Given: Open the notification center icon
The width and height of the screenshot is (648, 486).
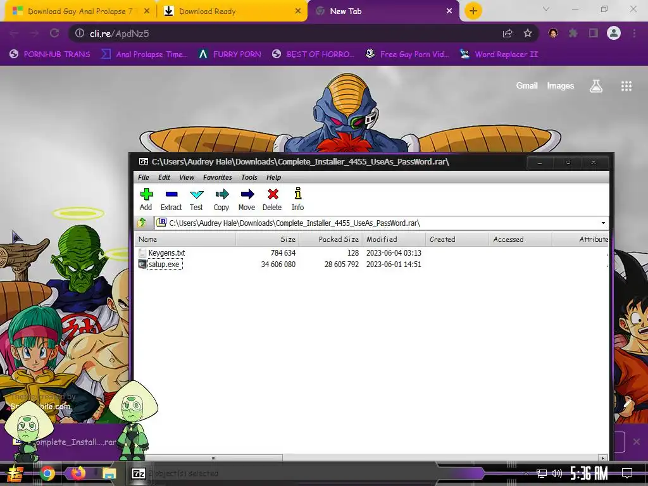Looking at the screenshot, I should (x=627, y=473).
